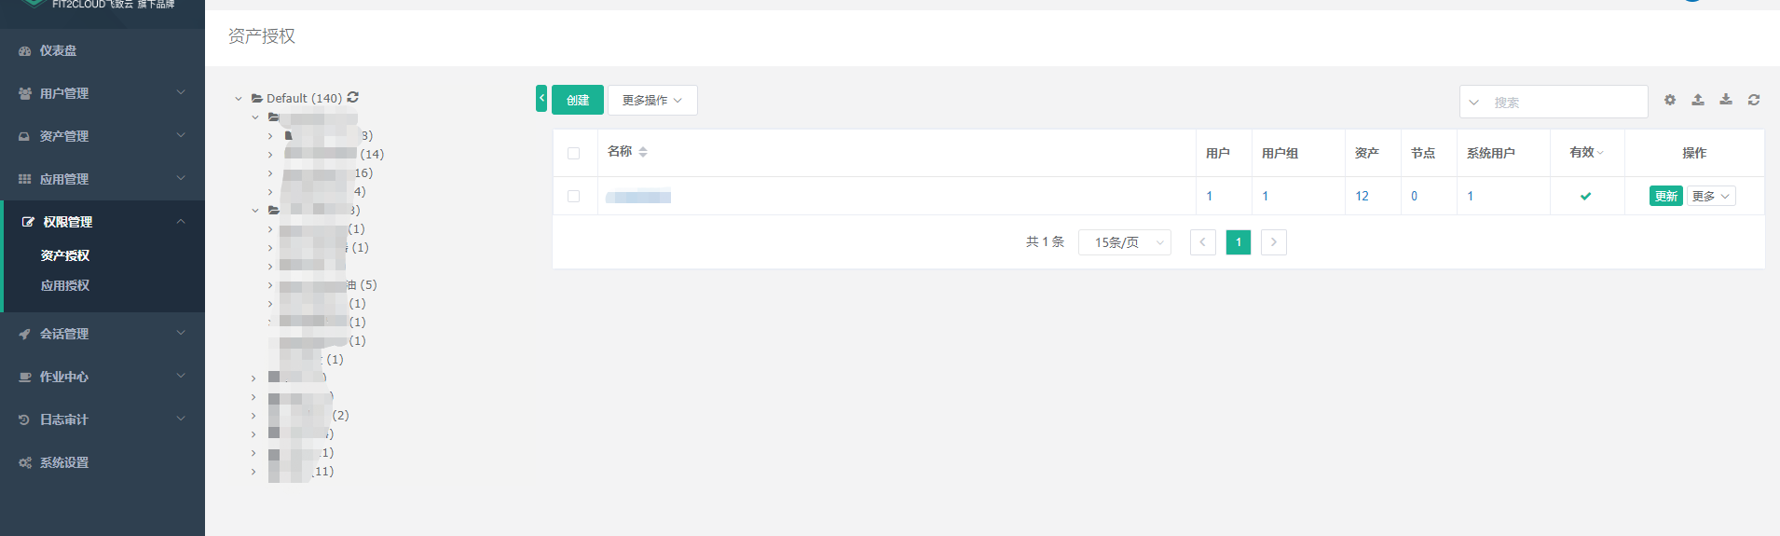
Task: Change page size from 15条/页
Action: pos(1124,242)
